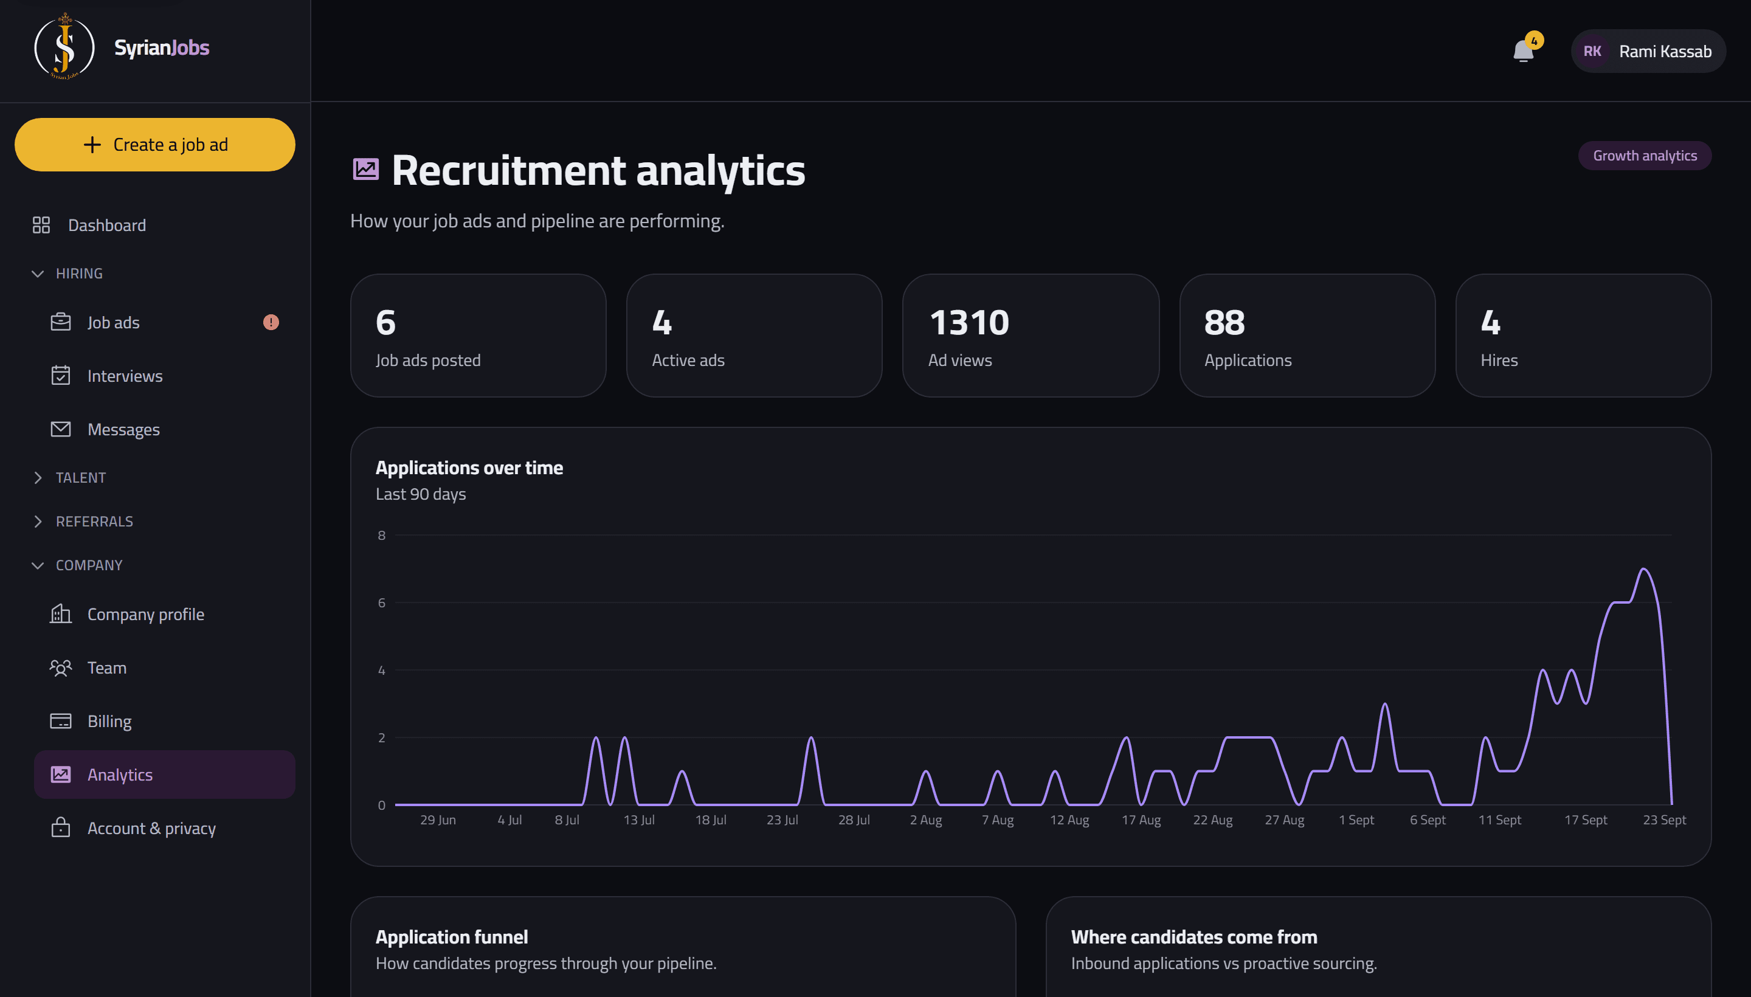Expand the TALENT section chevron
The height and width of the screenshot is (997, 1751).
[x=38, y=478]
